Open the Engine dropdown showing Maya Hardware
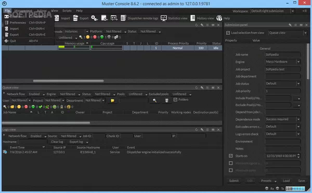 tap(282, 62)
